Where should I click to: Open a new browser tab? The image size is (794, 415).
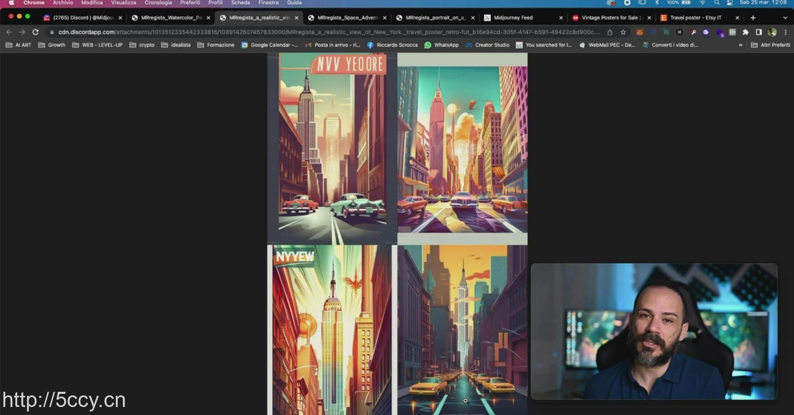click(753, 18)
